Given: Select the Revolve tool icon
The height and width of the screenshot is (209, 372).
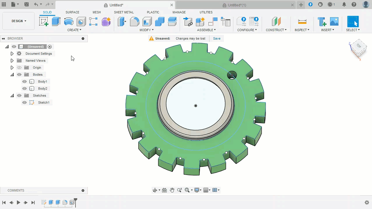Looking at the screenshot, I should (69, 22).
